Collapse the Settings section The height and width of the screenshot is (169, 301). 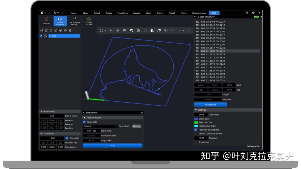196,110
